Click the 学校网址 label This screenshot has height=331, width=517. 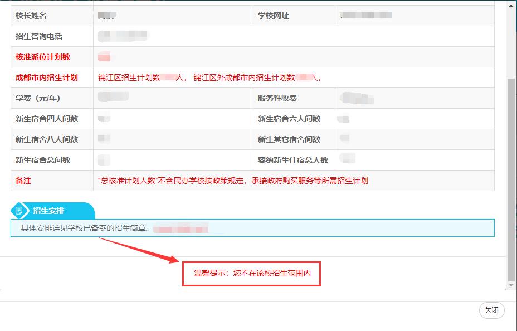pyautogui.click(x=274, y=16)
